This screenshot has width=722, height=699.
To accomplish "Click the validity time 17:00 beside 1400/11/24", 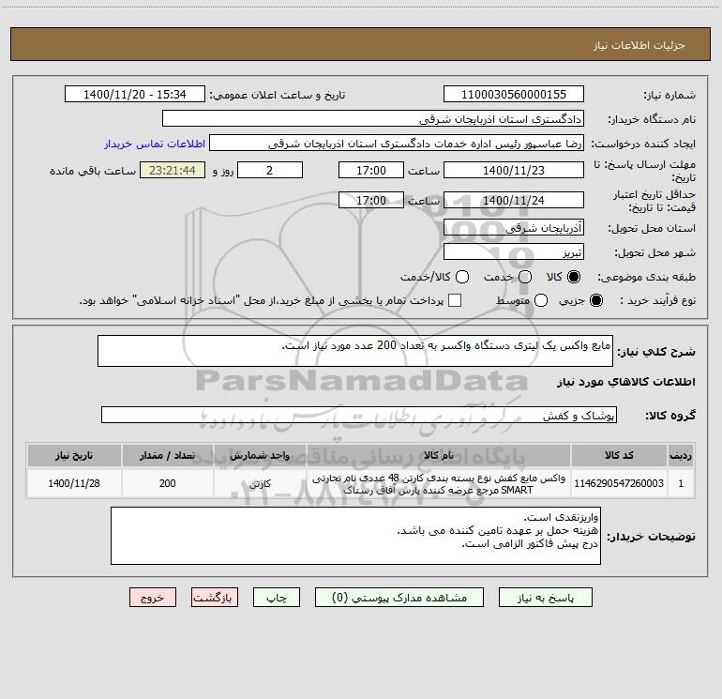I will 371,200.
